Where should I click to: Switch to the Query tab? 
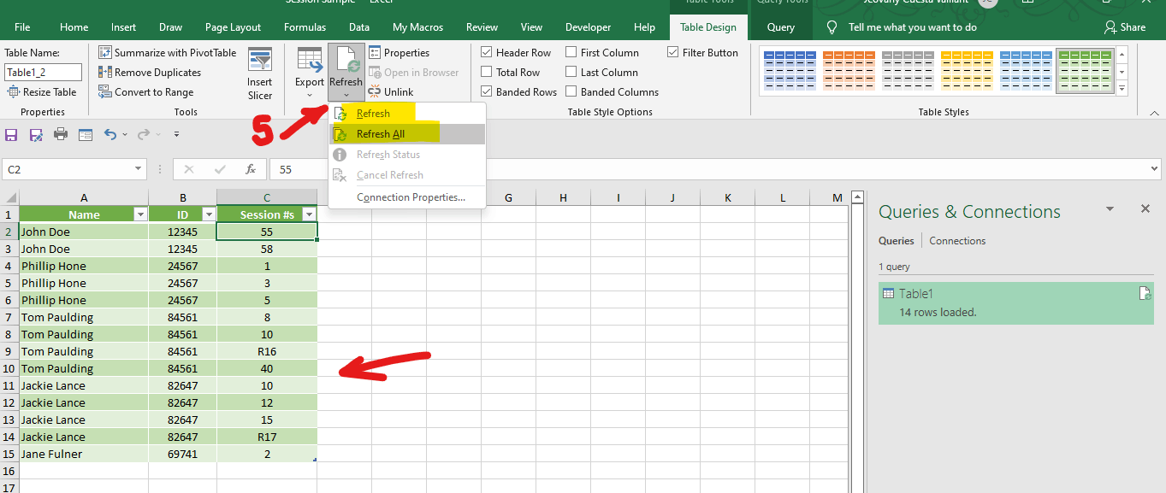pos(781,27)
